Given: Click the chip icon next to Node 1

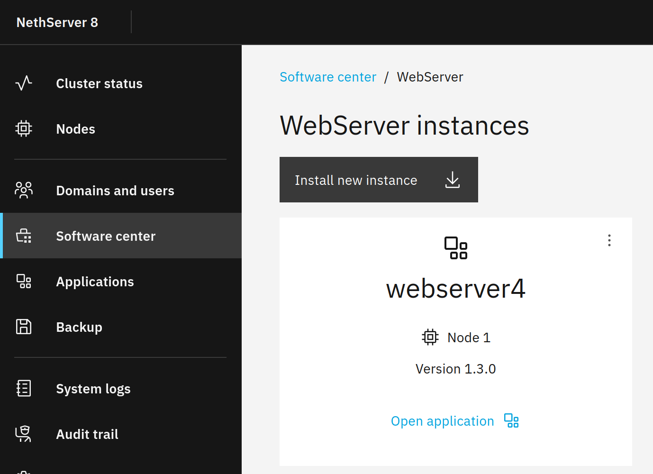Looking at the screenshot, I should coord(430,337).
